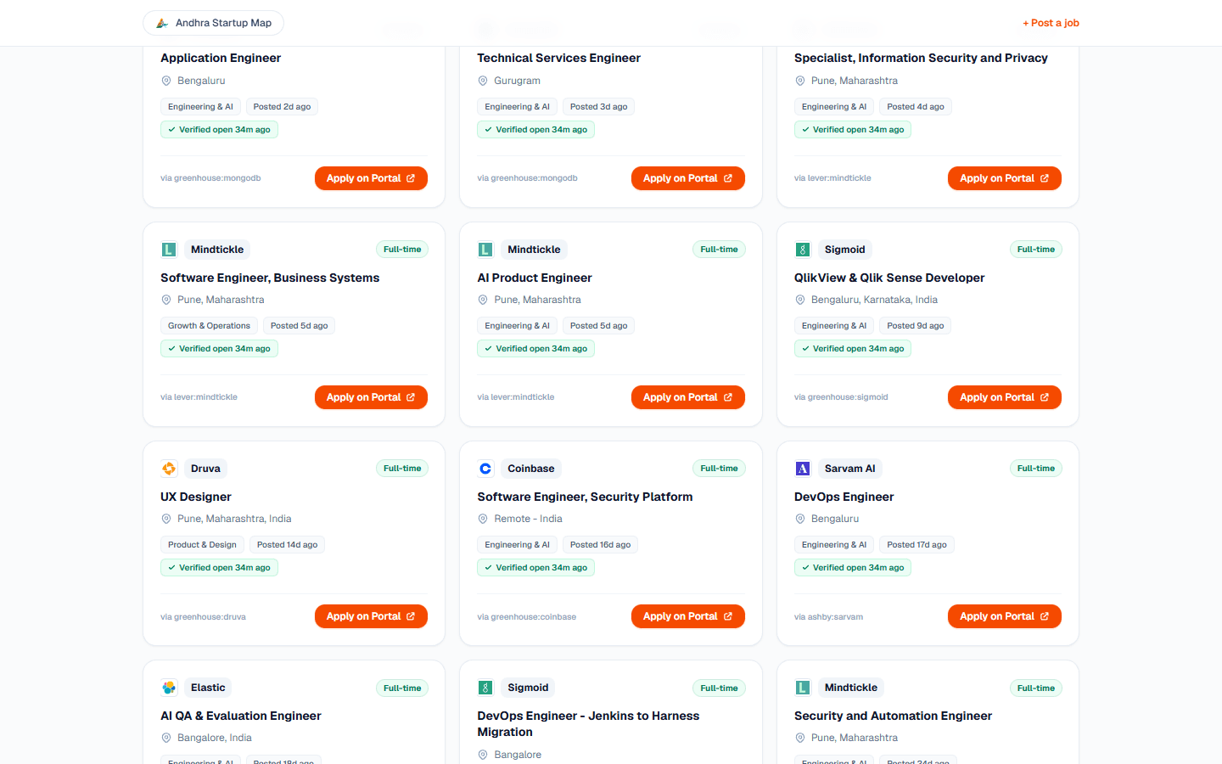Open 'QlikView & Qlik Sense Developer' job title
This screenshot has height=764, width=1222.
[x=889, y=278]
